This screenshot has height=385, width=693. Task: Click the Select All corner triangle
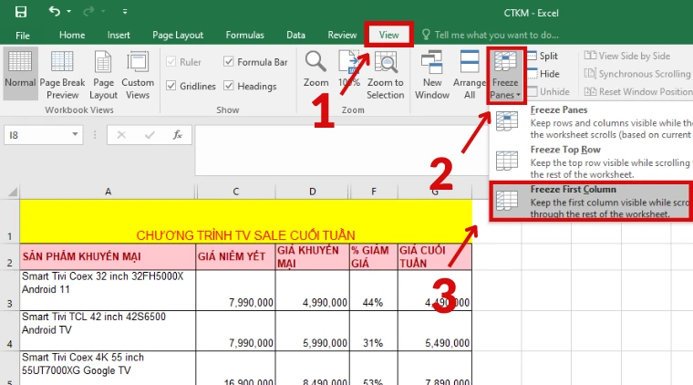coord(13,192)
